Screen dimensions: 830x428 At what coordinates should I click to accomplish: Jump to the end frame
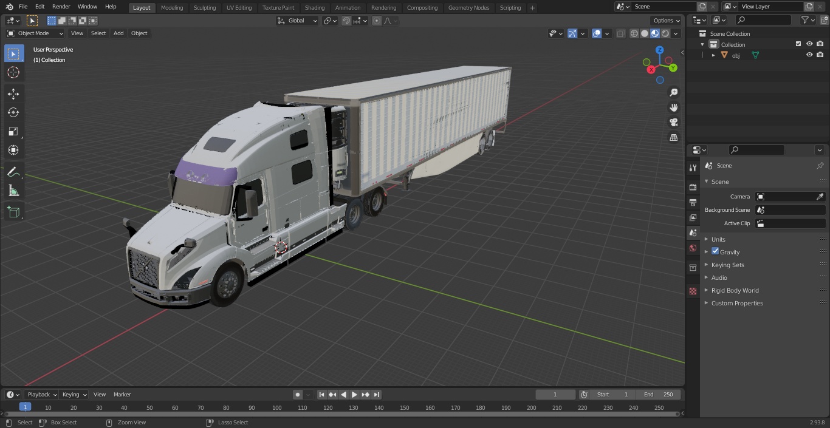click(377, 395)
